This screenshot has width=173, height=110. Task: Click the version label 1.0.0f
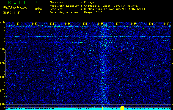point(38,2)
